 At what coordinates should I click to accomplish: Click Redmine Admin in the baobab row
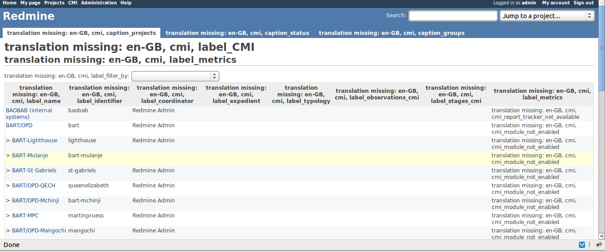click(154, 110)
